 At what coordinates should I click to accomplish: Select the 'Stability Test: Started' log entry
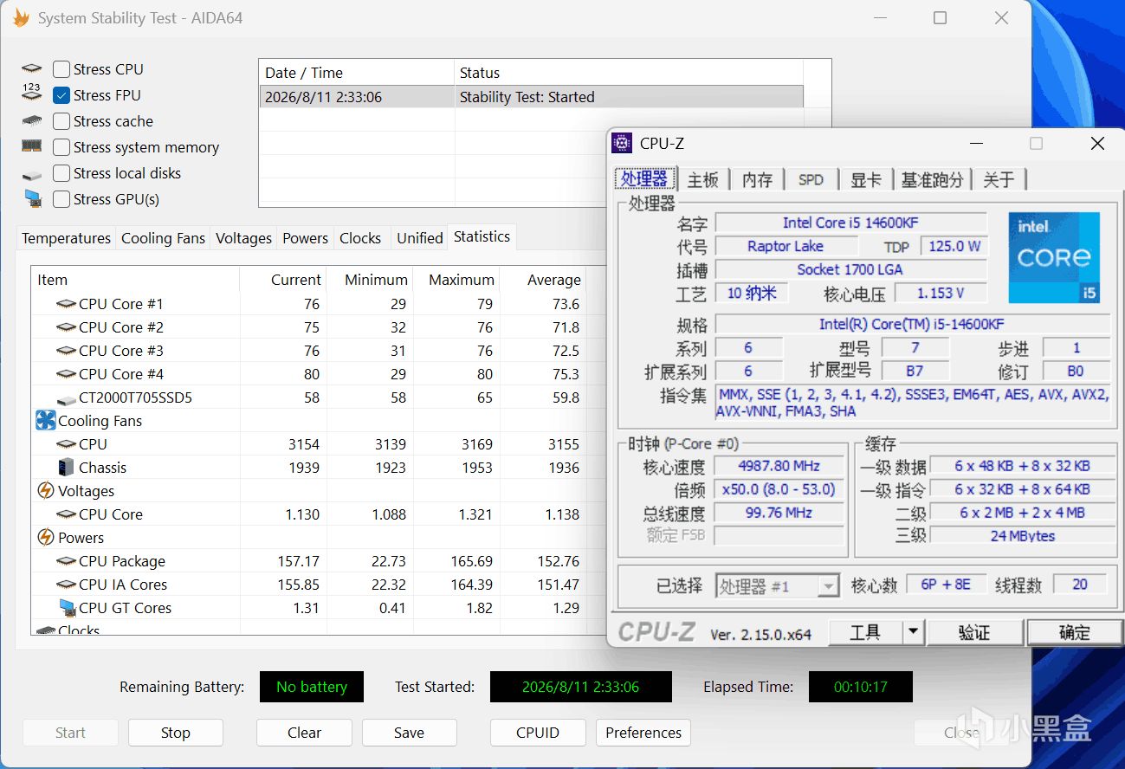(532, 97)
